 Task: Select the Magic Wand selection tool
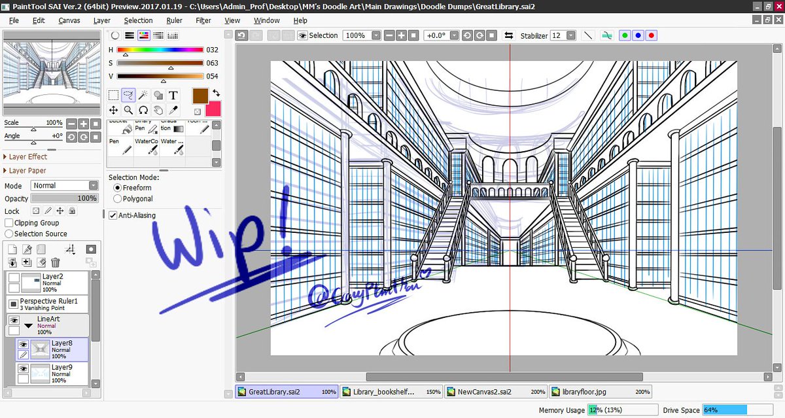[143, 94]
